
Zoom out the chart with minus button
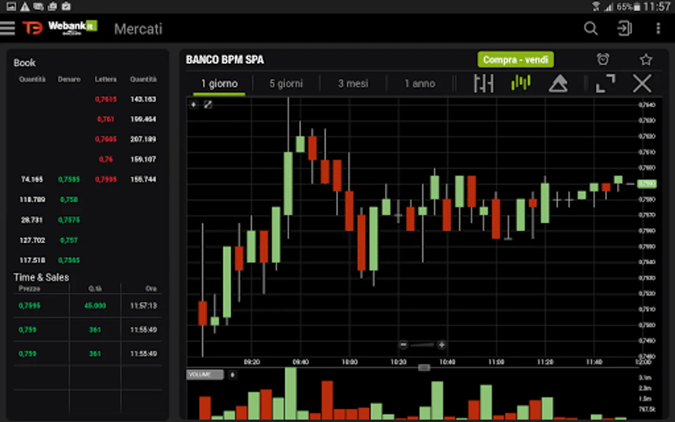pos(403,345)
